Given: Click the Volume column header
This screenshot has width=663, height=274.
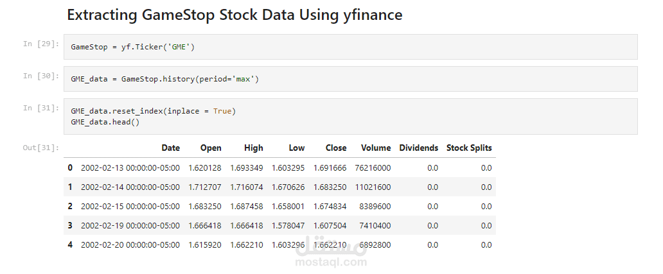Looking at the screenshot, I should (376, 148).
